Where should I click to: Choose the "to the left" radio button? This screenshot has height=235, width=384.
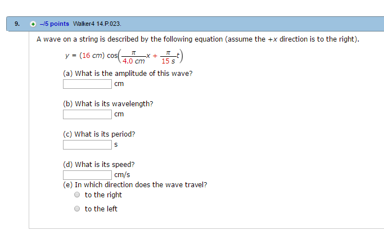pos(77,209)
